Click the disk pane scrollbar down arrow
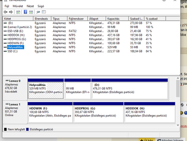This screenshot has width=187, height=141. tap(178, 125)
